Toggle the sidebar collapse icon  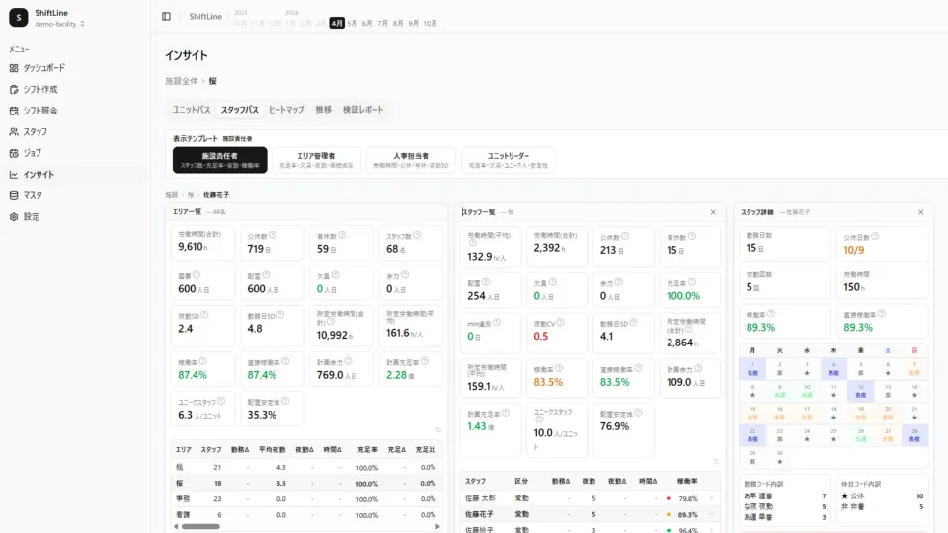click(x=166, y=16)
